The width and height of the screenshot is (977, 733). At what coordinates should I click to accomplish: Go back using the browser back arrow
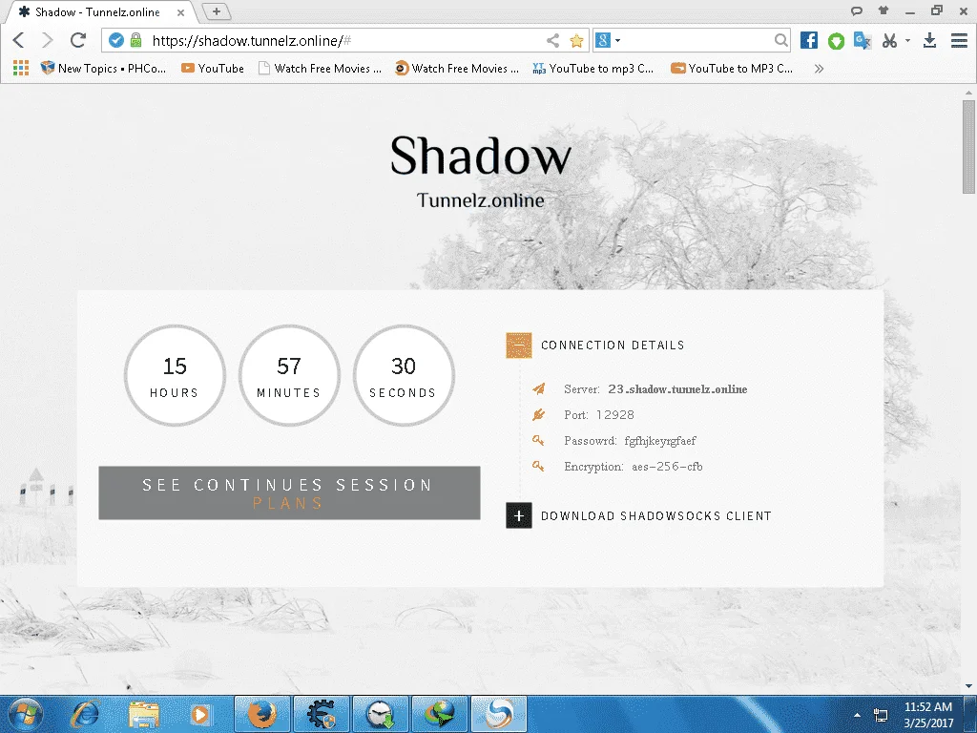click(x=19, y=40)
